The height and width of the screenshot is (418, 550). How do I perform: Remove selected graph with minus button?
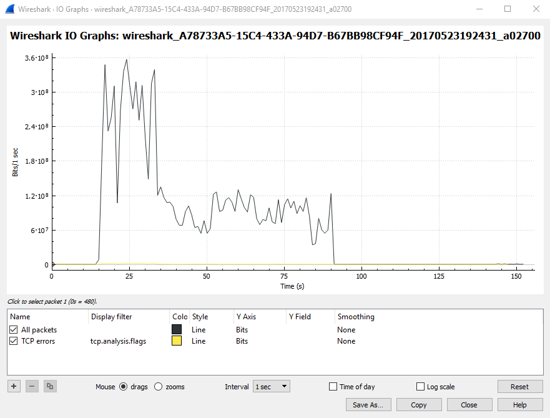(32, 386)
